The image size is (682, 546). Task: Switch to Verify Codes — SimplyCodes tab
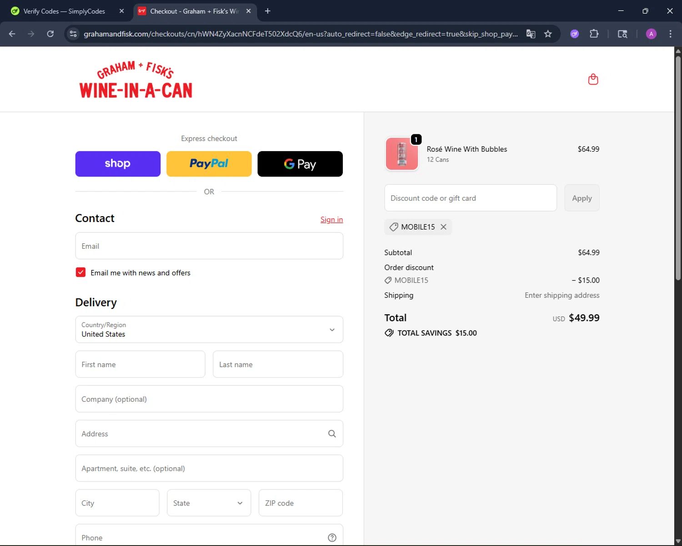(64, 11)
